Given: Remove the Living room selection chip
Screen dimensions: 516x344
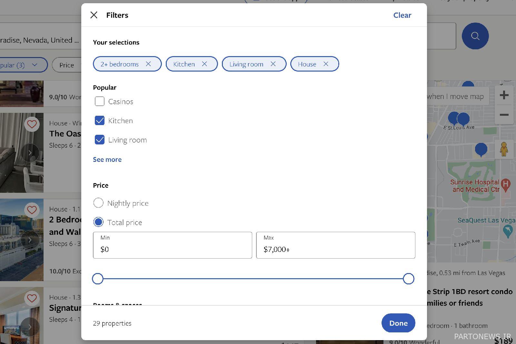Looking at the screenshot, I should (273, 64).
